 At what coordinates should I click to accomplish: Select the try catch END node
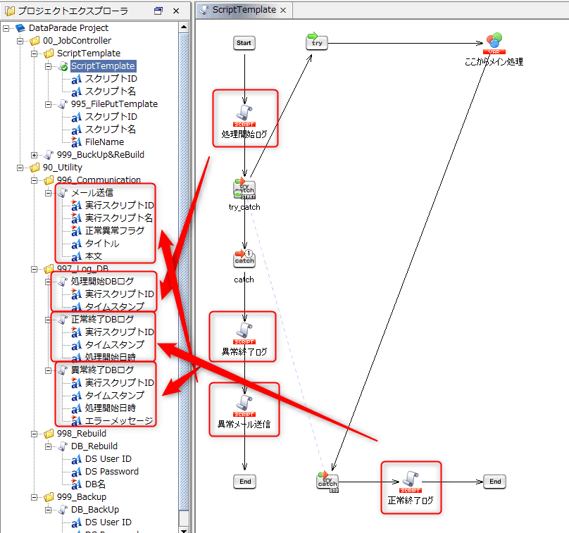(327, 482)
